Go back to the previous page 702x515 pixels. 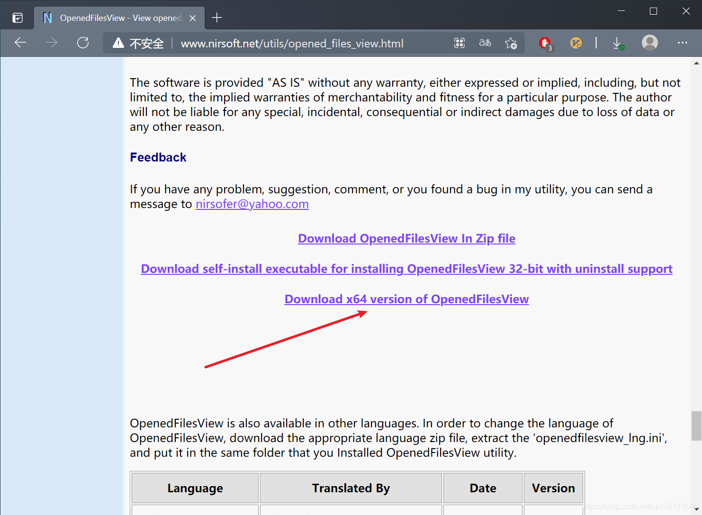coord(20,43)
